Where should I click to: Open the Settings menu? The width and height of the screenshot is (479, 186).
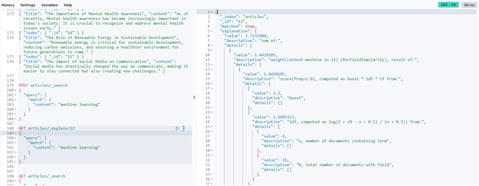27,5
